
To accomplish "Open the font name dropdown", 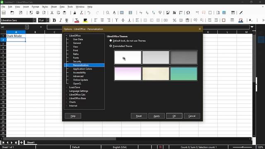I will (34, 20).
